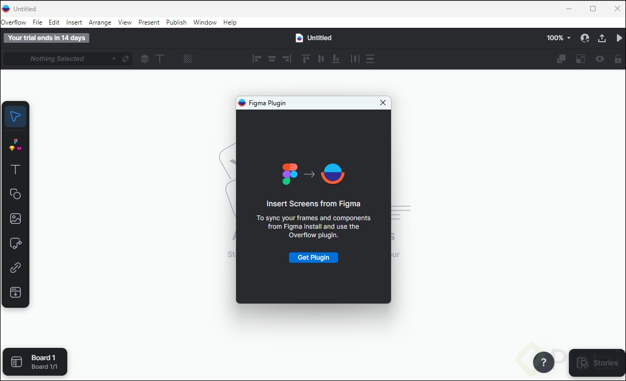Select the pointer Select tool
This screenshot has height=381, width=626.
(x=15, y=116)
